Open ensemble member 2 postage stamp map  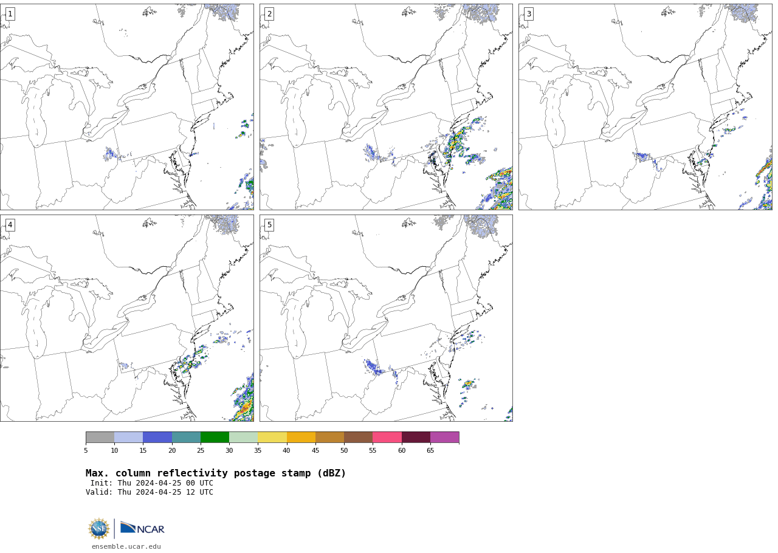pyautogui.click(x=386, y=107)
